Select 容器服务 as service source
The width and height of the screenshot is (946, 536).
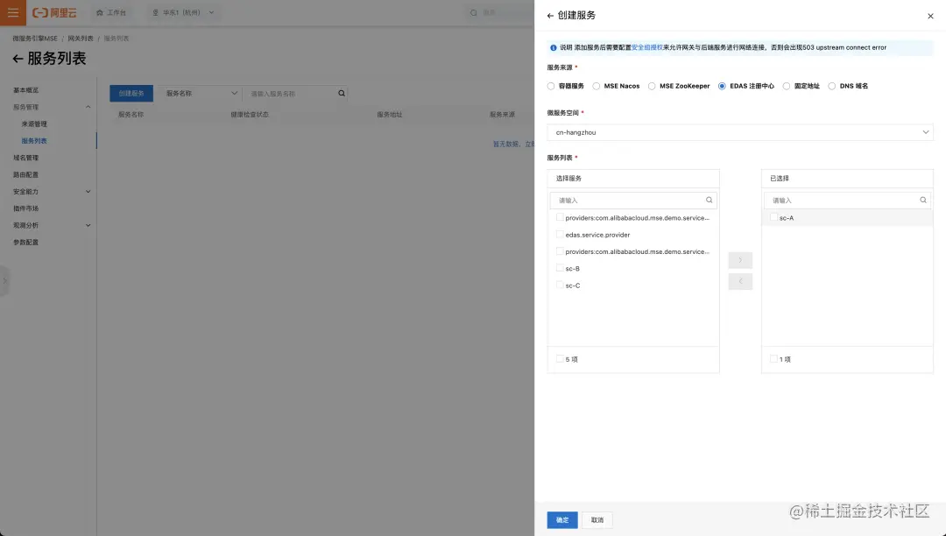[551, 86]
